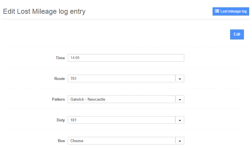Click the Time field label
Viewport: 252px width, 150px height.
click(60, 58)
